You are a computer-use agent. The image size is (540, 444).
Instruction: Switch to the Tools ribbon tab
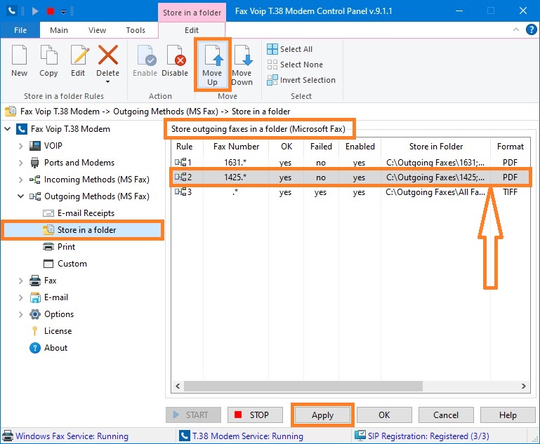pos(136,30)
